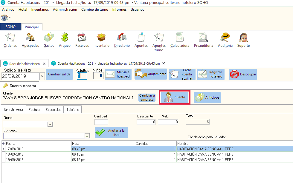Open the Reservas calendar icon
The image size is (293, 183).
(x=82, y=40)
